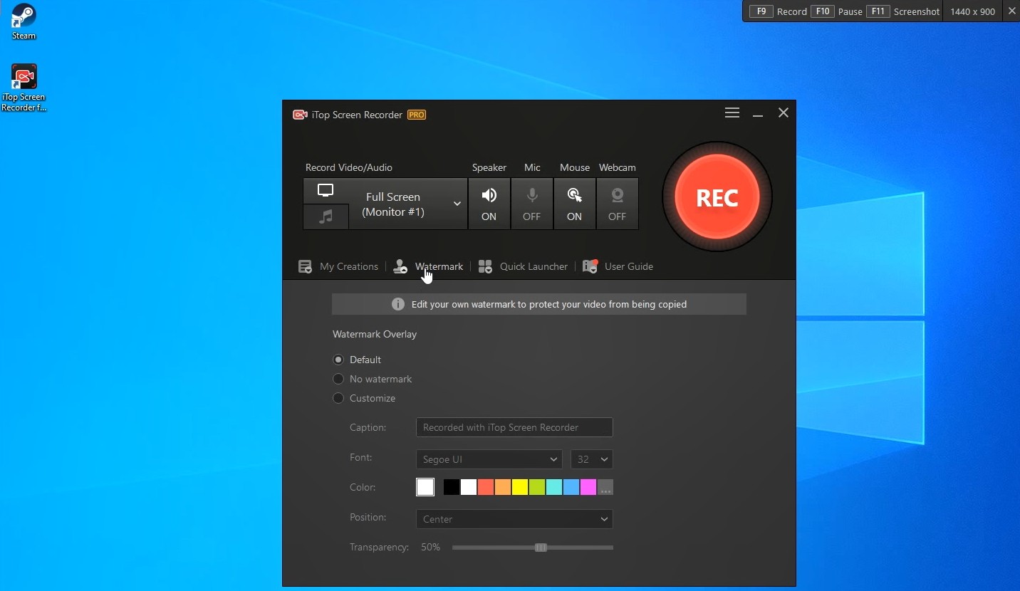Select the audio-only music note icon
This screenshot has height=591, width=1020.
click(x=326, y=216)
